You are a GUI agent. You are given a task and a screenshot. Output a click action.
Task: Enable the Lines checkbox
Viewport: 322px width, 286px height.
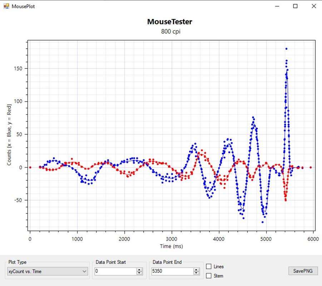(209, 266)
